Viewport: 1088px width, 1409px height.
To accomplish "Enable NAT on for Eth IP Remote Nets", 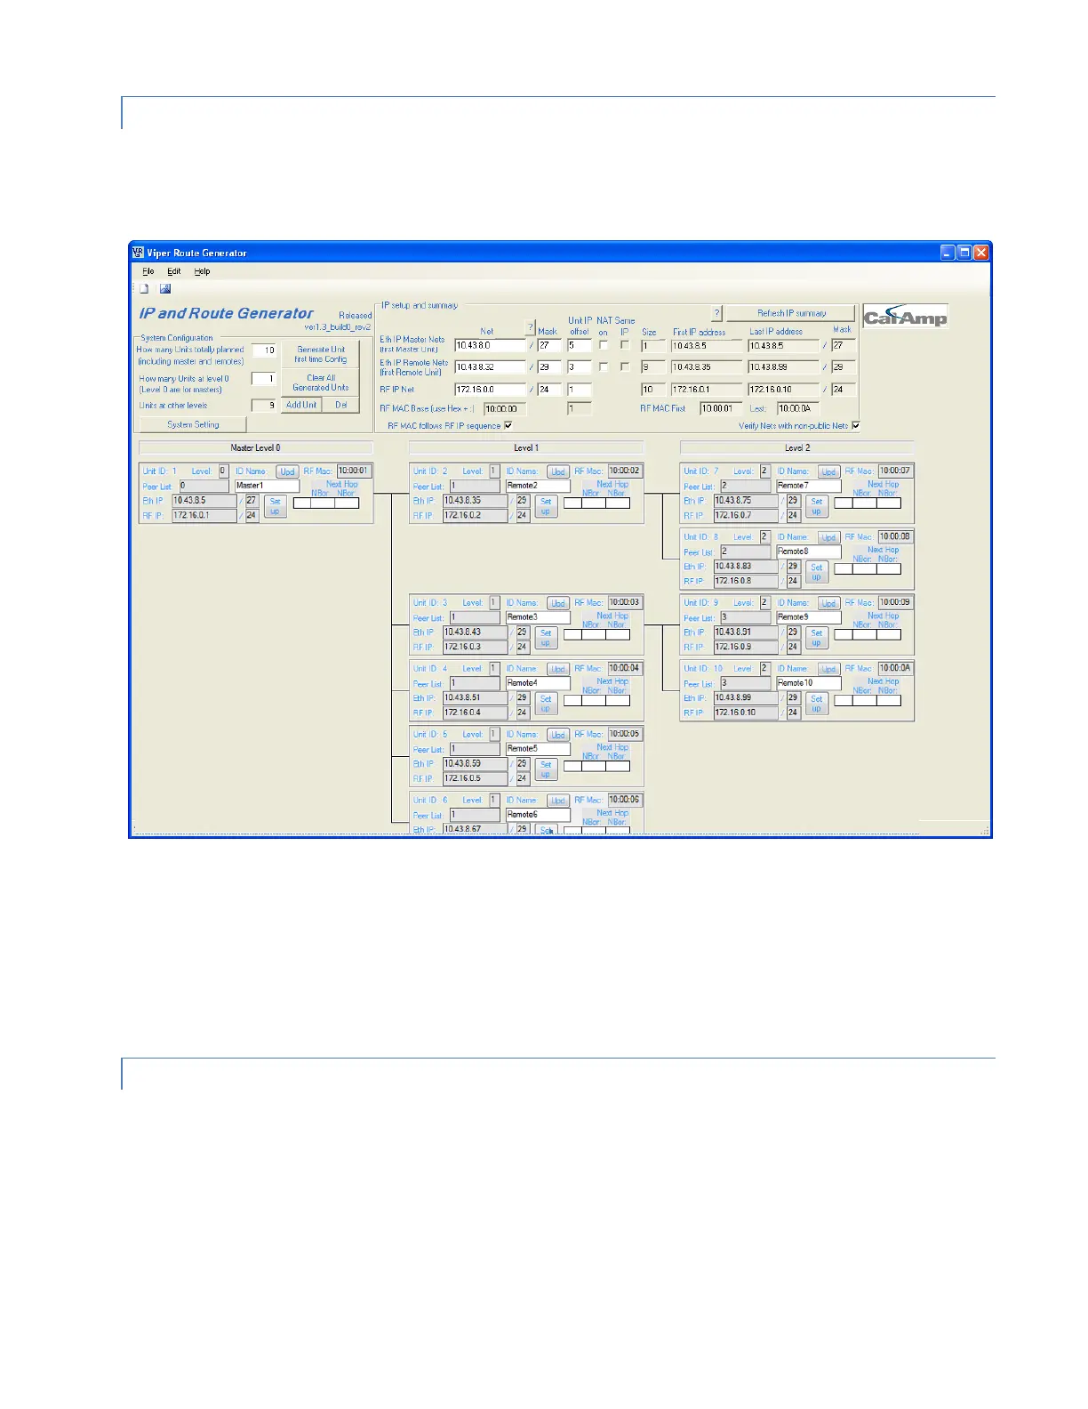I will pos(604,366).
